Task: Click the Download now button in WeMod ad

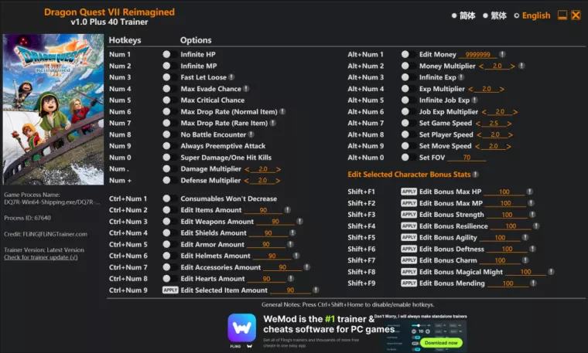Action: coord(442,342)
